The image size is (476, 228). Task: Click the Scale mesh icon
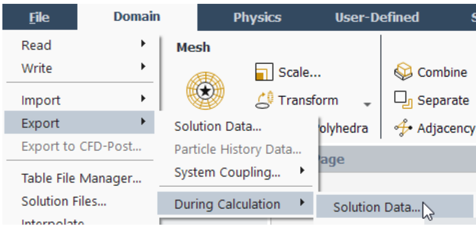pyautogui.click(x=264, y=72)
